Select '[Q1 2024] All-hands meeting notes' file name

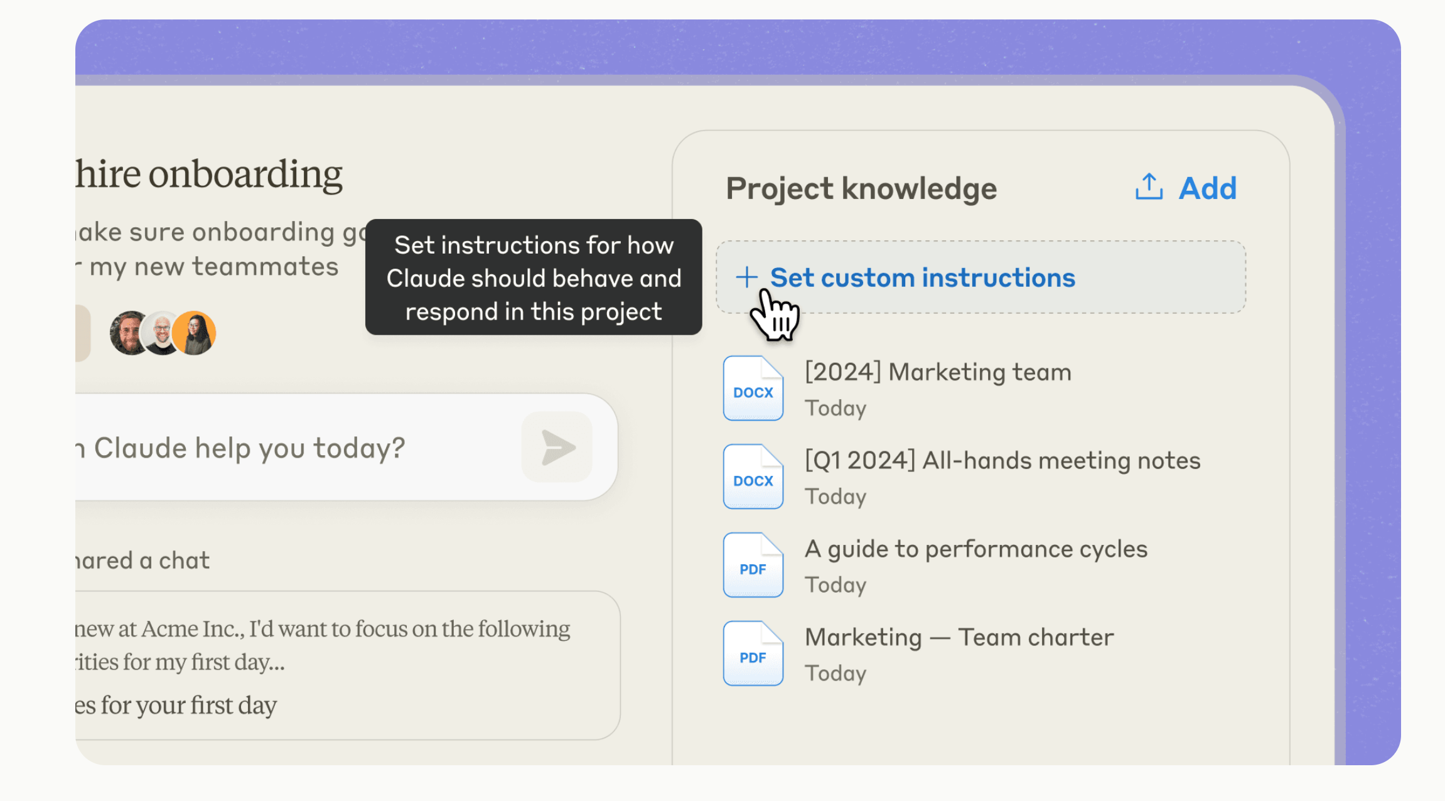click(1002, 461)
